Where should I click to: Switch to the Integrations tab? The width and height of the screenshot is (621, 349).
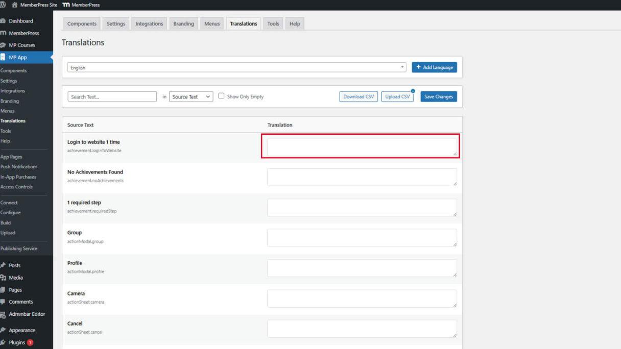(x=149, y=24)
